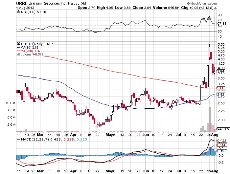Click the 5.50 price axis label
This screenshot has width=230, height=174.
(221, 44)
